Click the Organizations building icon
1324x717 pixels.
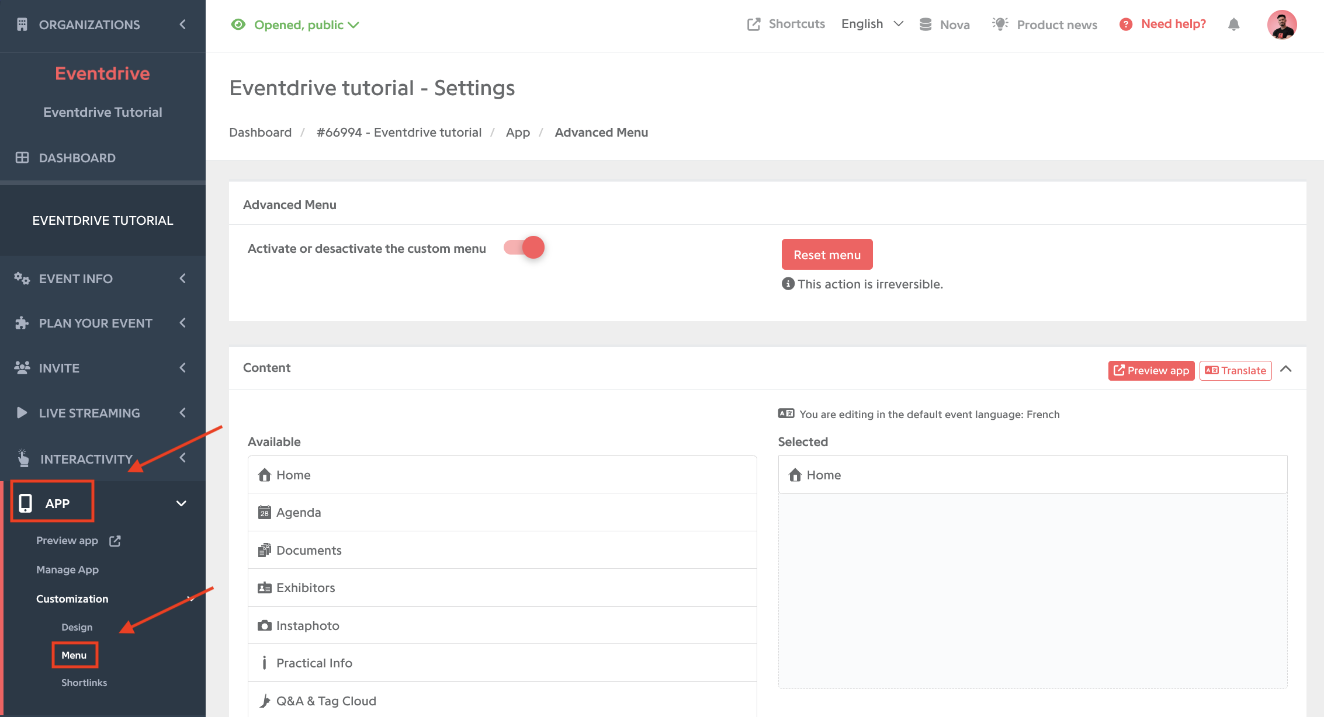tap(22, 25)
